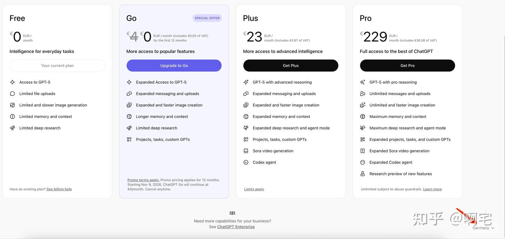Click Limited deep research telescope icon in Free

pos(12,128)
